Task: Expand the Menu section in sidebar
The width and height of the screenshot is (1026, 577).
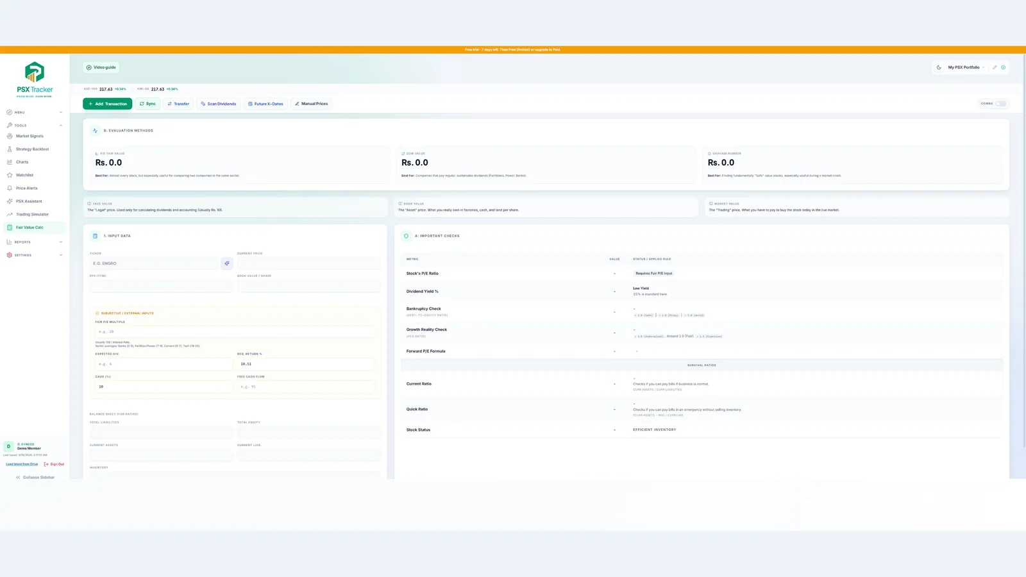Action: pyautogui.click(x=35, y=112)
